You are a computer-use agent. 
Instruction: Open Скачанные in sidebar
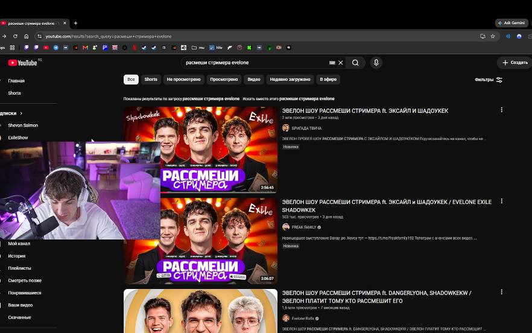tap(19, 317)
